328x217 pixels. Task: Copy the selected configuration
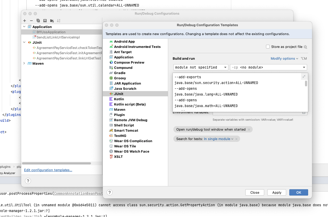[38, 21]
